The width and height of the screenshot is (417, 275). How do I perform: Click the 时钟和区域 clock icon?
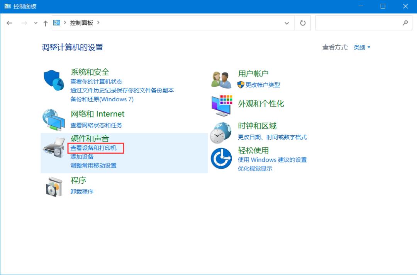coord(221,131)
